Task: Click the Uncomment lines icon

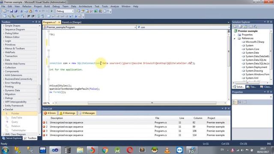Action: (43, 16)
